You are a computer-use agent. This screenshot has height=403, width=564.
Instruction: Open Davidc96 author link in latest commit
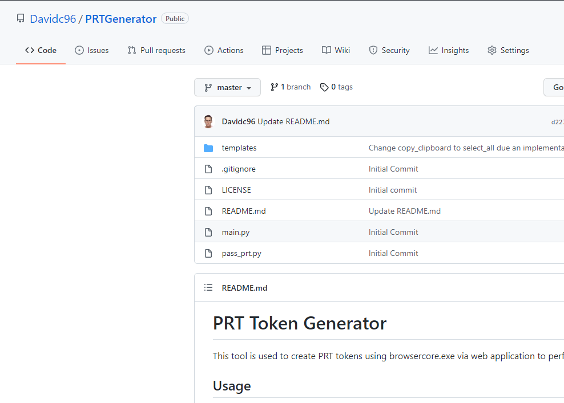point(239,121)
